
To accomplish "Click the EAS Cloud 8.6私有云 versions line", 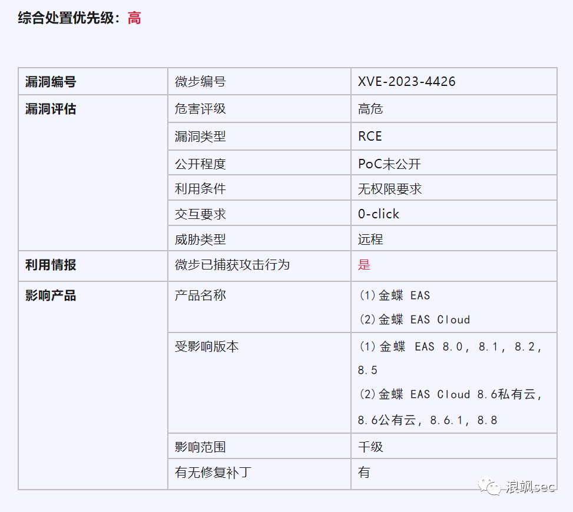I will pyautogui.click(x=450, y=394).
